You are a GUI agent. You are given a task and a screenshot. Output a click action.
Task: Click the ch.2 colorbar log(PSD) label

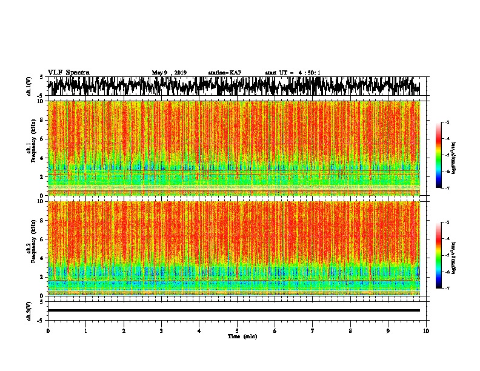point(453,258)
